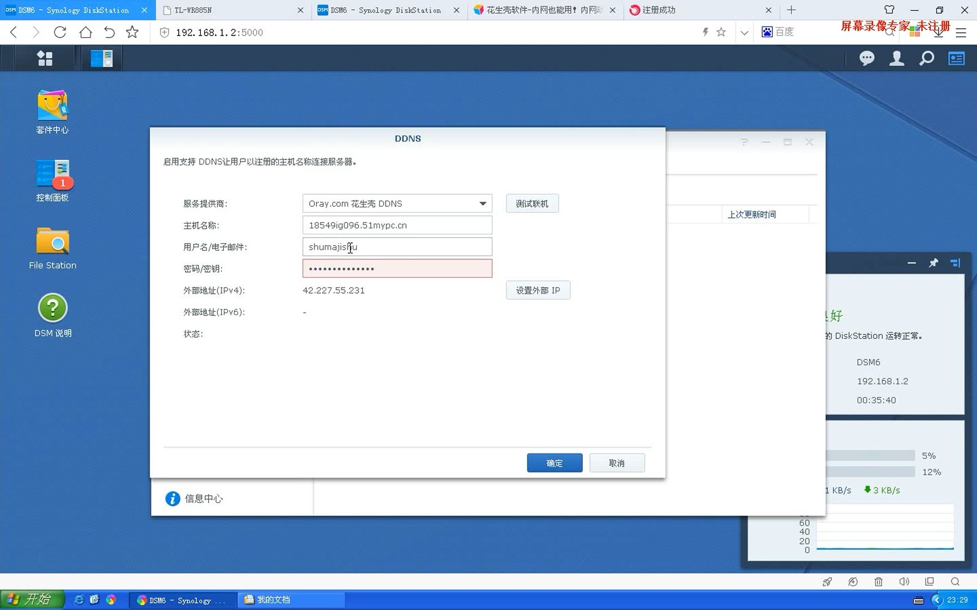Click the widget panel dock icon

pos(956,263)
